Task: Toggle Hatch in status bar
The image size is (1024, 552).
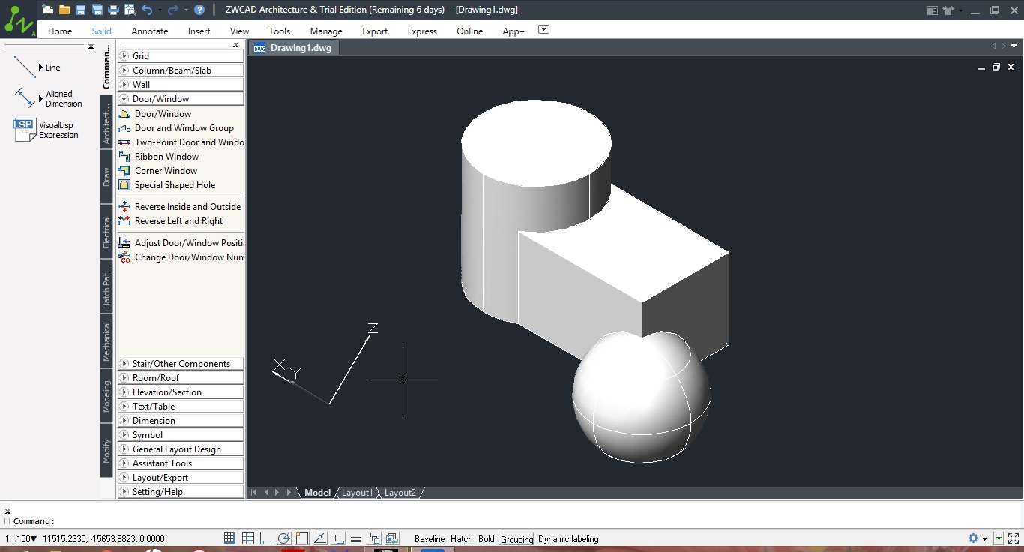Action: [x=462, y=539]
